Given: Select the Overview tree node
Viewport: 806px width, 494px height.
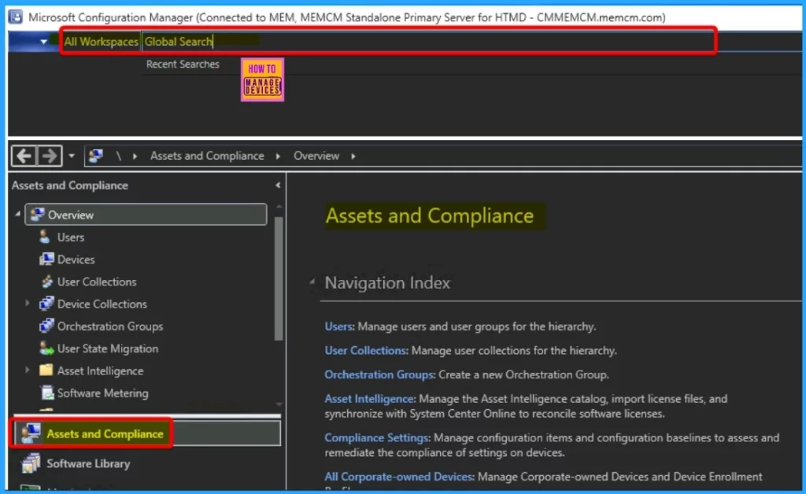Looking at the screenshot, I should (146, 215).
